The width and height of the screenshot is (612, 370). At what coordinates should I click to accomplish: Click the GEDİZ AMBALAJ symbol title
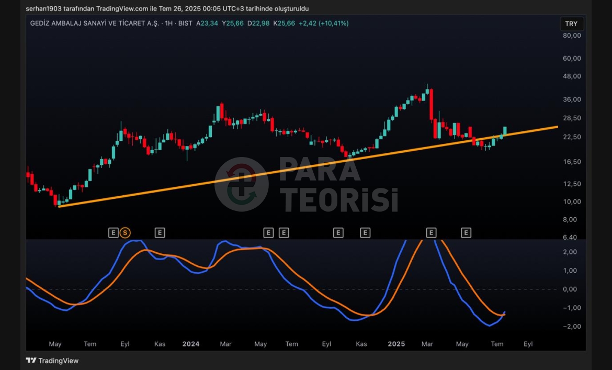click(x=94, y=24)
